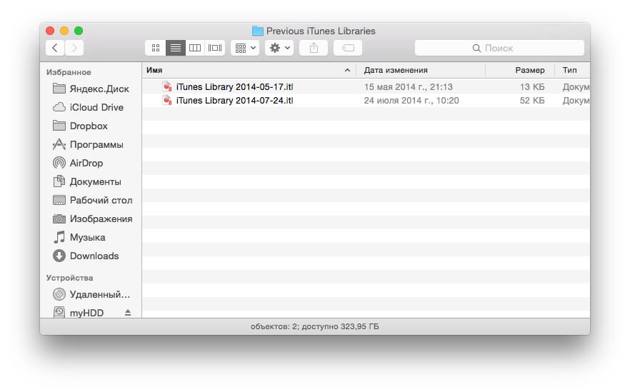
Task: Open the arrange items dropdown
Action: [x=245, y=48]
